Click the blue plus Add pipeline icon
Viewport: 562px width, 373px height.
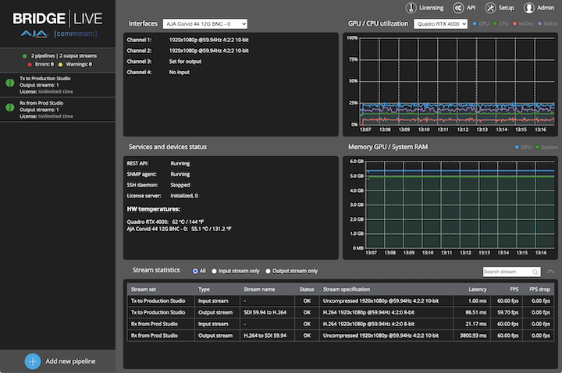[32, 361]
